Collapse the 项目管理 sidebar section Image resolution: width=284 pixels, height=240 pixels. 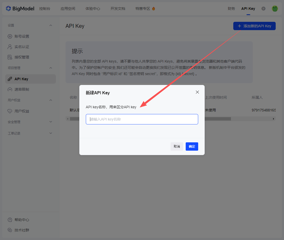point(51,68)
